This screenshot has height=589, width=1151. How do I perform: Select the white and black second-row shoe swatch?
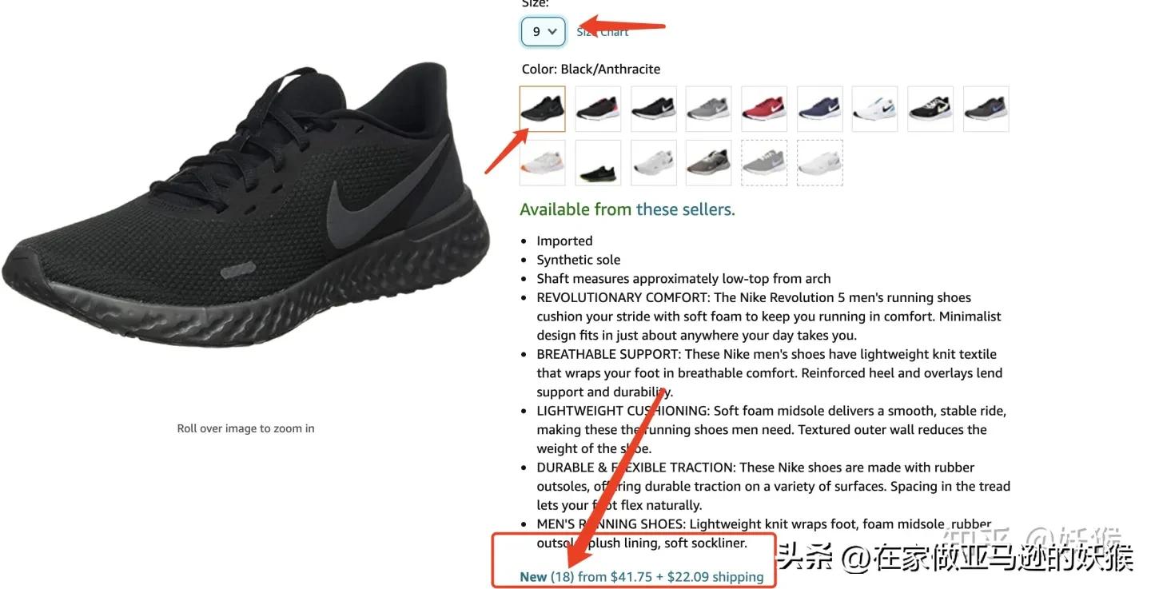653,163
